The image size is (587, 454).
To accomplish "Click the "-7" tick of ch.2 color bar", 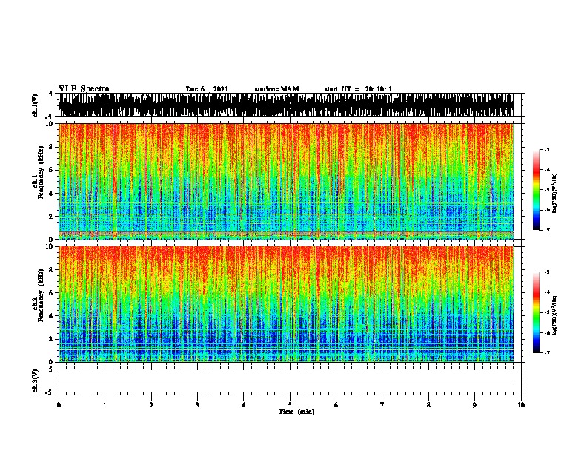I will (547, 352).
